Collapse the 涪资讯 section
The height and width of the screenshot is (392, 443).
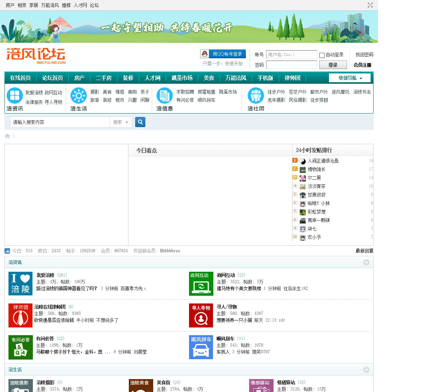pyautogui.click(x=366, y=262)
